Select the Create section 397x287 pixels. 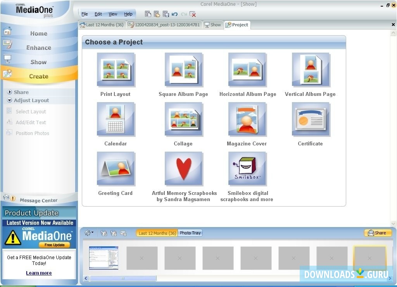39,76
